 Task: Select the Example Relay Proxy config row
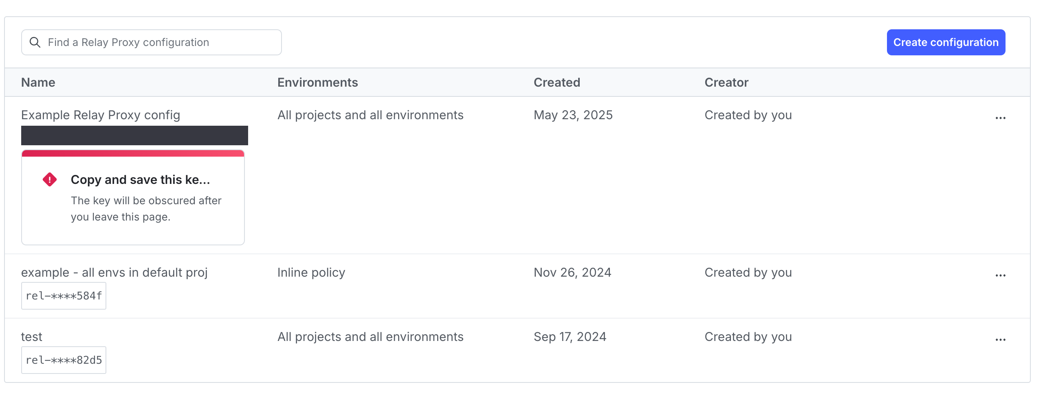coord(101,115)
